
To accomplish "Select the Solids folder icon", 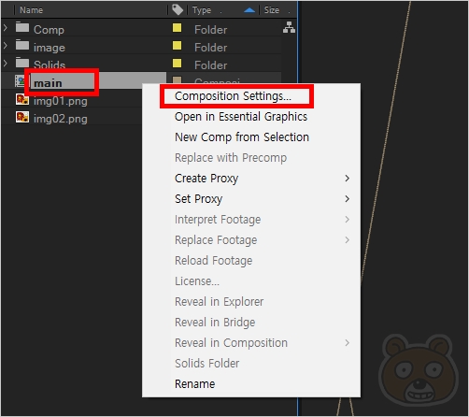I will (22, 63).
